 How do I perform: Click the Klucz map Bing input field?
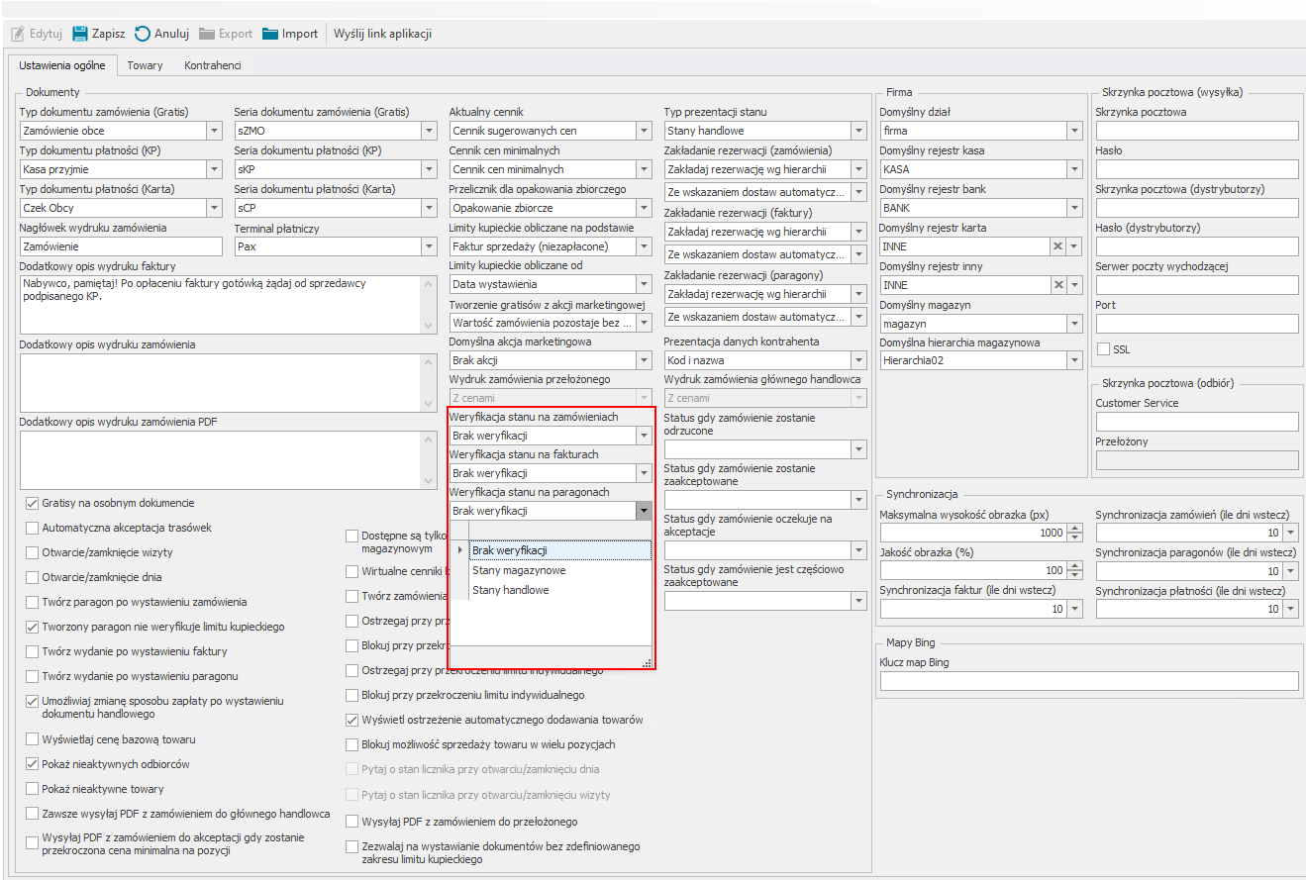tap(1088, 681)
